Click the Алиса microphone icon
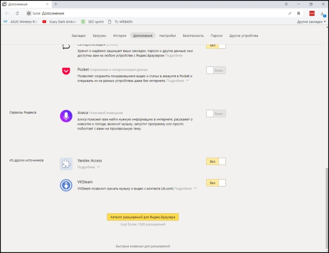 tap(66, 116)
